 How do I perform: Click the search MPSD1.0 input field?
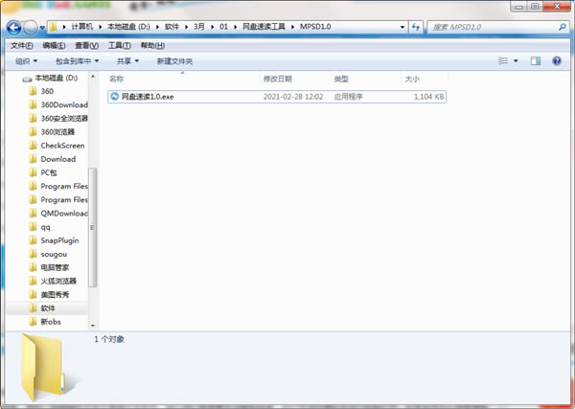coord(489,28)
